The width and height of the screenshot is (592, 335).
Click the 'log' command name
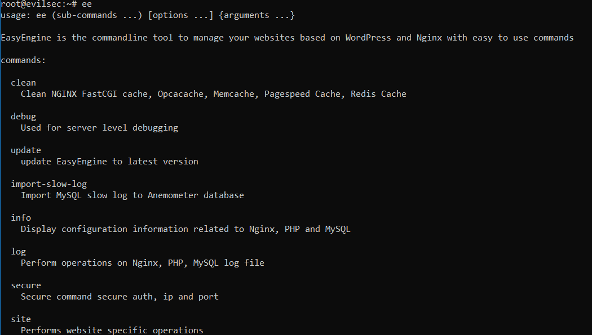(19, 251)
